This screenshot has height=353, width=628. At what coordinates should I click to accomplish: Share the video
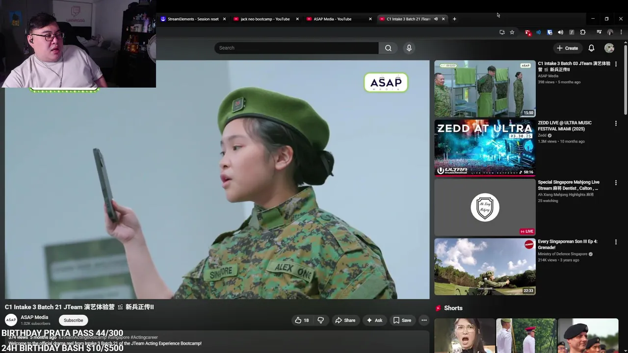coord(345,320)
